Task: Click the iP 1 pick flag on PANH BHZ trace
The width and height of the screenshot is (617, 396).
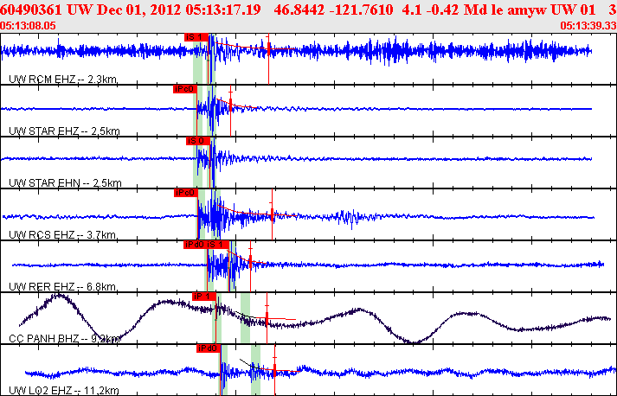Action: click(204, 297)
